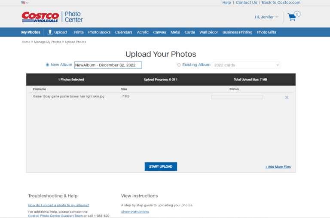
Task: Expand the country selector chevron
Action: [27, 3]
